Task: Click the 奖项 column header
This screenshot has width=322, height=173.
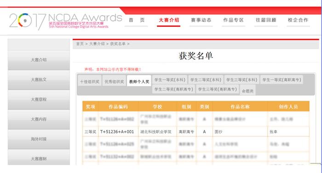Action: click(x=90, y=106)
